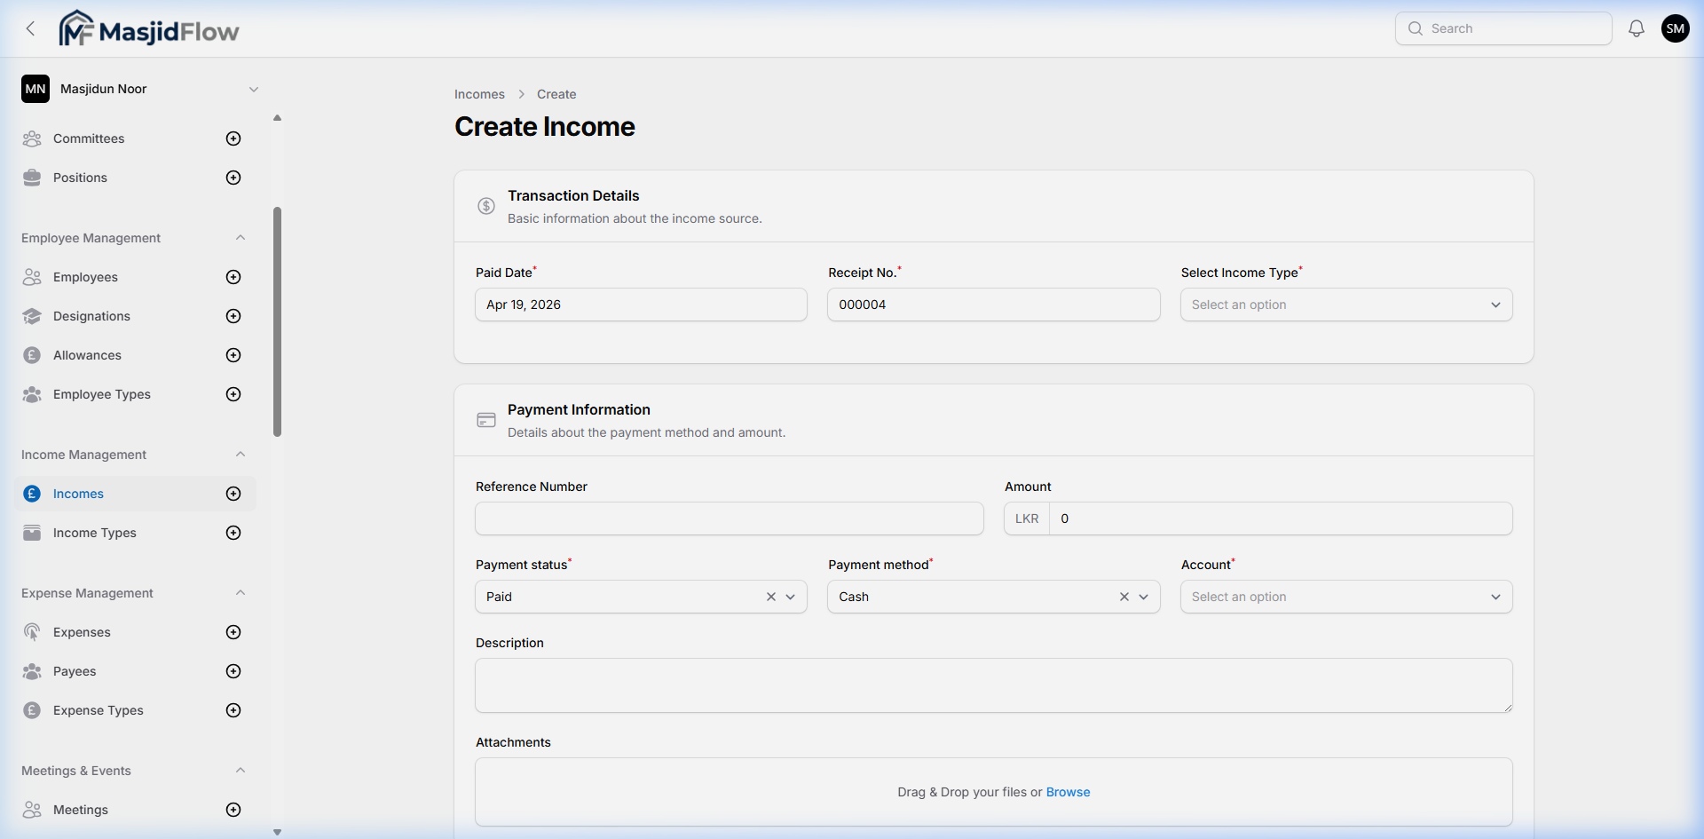Add a new Committee using the plus icon

233,139
